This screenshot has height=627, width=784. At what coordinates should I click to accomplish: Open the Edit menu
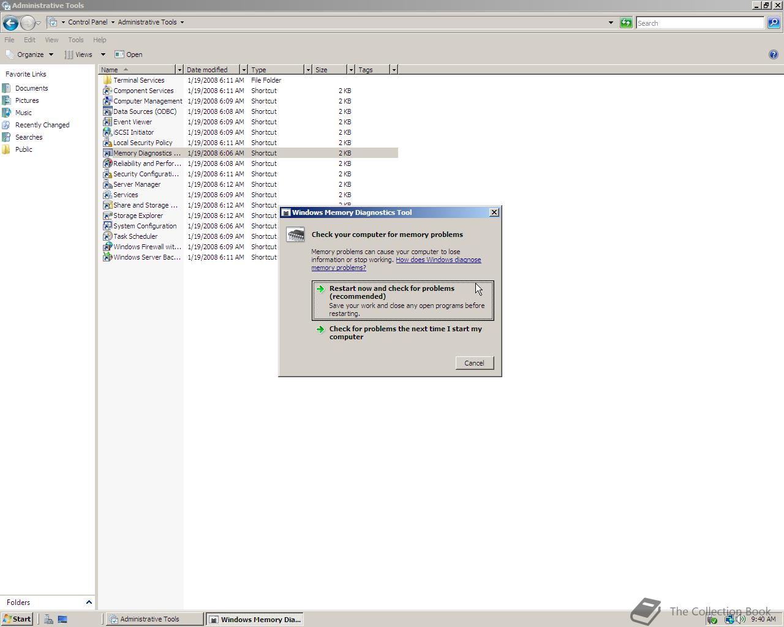pos(29,40)
